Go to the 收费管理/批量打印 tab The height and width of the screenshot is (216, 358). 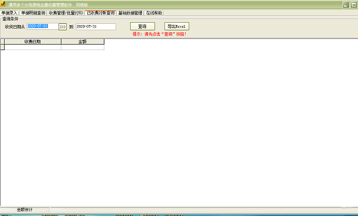point(66,13)
